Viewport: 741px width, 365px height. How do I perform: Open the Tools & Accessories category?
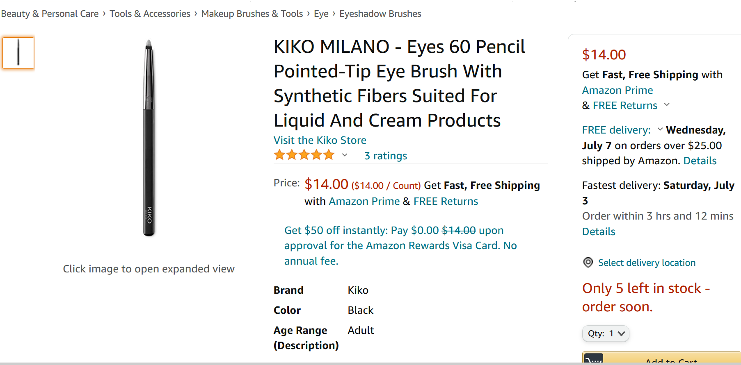pos(150,13)
